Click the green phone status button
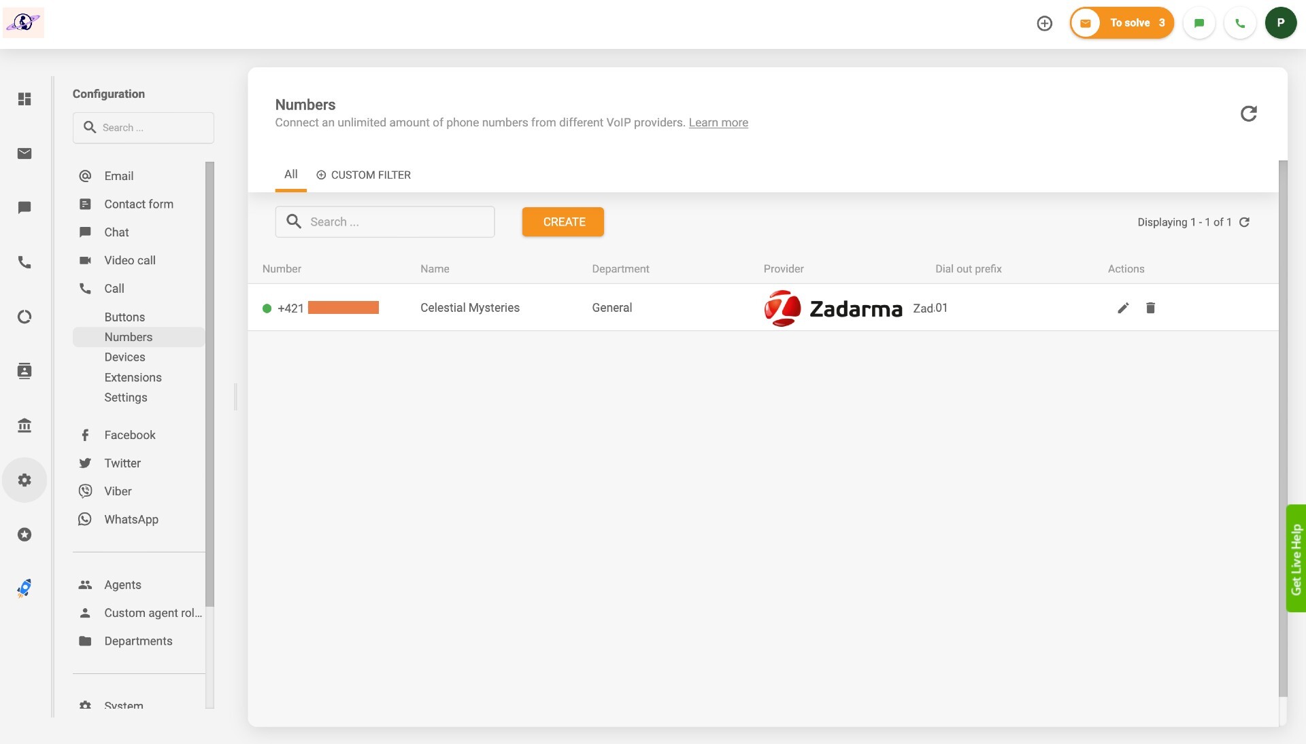Viewport: 1306px width, 744px height. [1239, 23]
